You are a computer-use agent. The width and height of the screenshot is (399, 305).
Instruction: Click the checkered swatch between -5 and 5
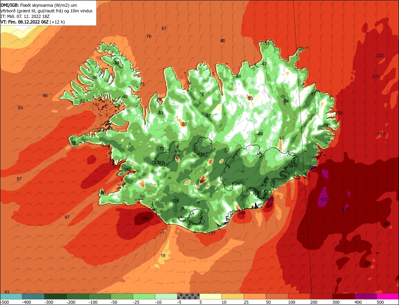(x=188, y=296)
